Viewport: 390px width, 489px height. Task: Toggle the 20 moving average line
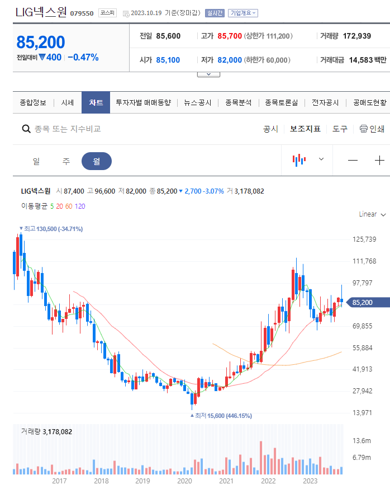tap(59, 206)
